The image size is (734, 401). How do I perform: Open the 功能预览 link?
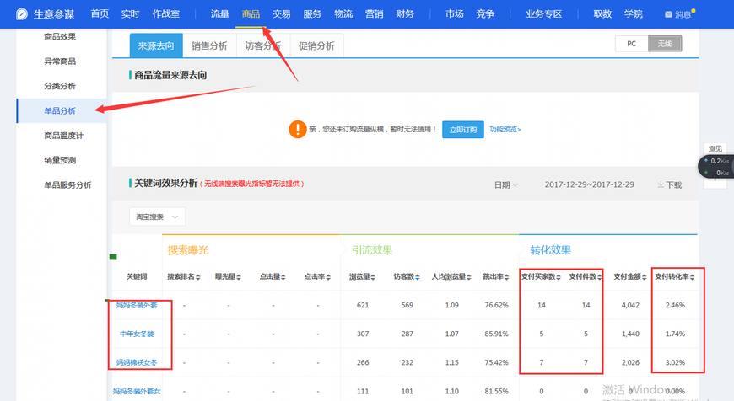point(505,130)
